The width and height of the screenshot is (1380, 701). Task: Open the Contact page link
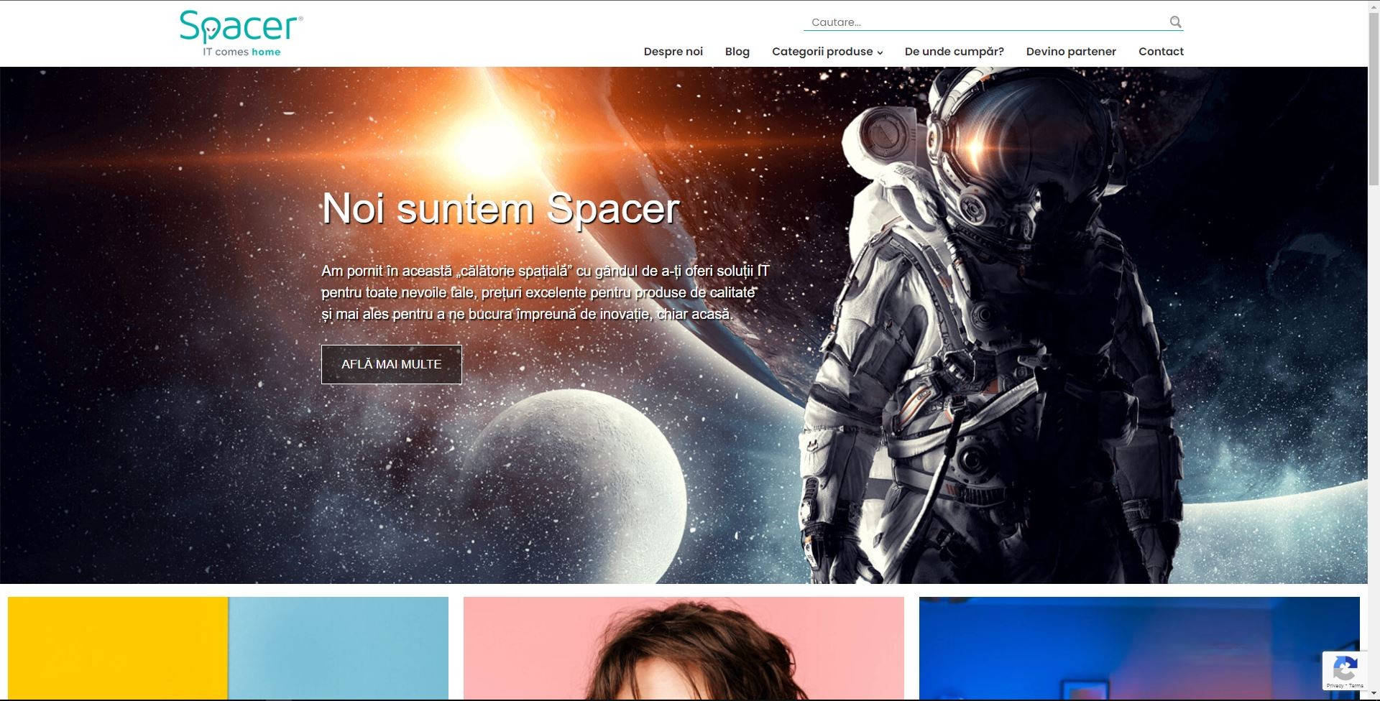1161,52
